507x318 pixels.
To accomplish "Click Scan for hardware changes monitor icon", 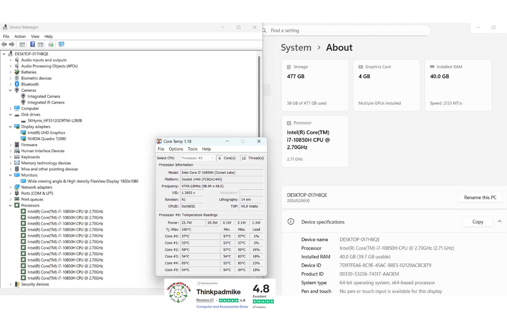I will 61,44.
